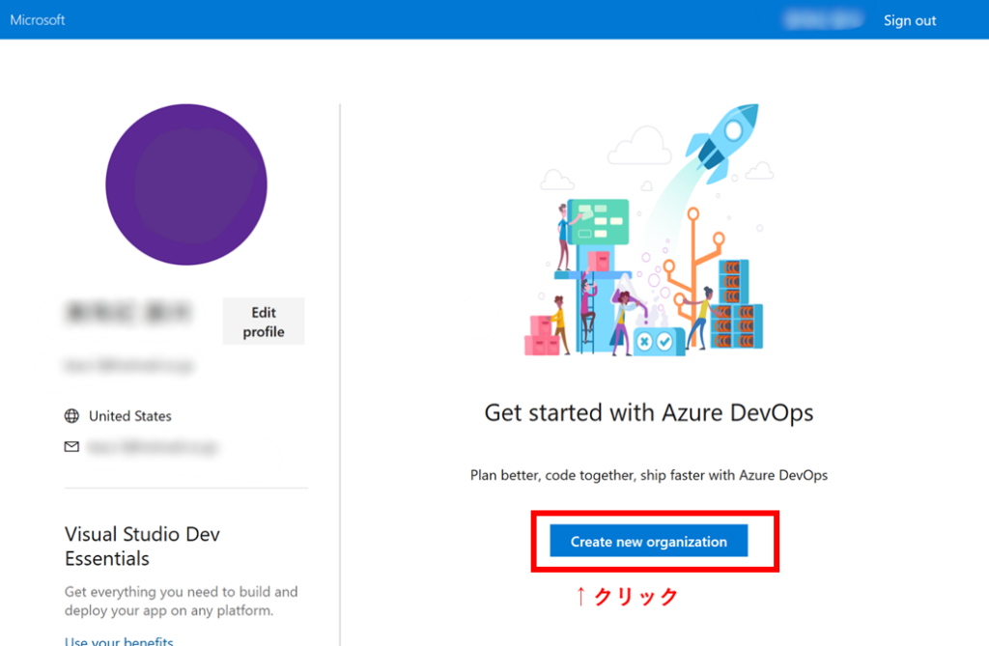Image resolution: width=989 pixels, height=646 pixels.
Task: Click the Get started with Azure DevOps heading
Action: pyautogui.click(x=648, y=412)
